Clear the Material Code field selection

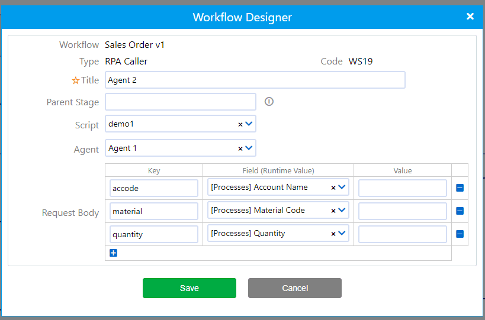(x=333, y=211)
